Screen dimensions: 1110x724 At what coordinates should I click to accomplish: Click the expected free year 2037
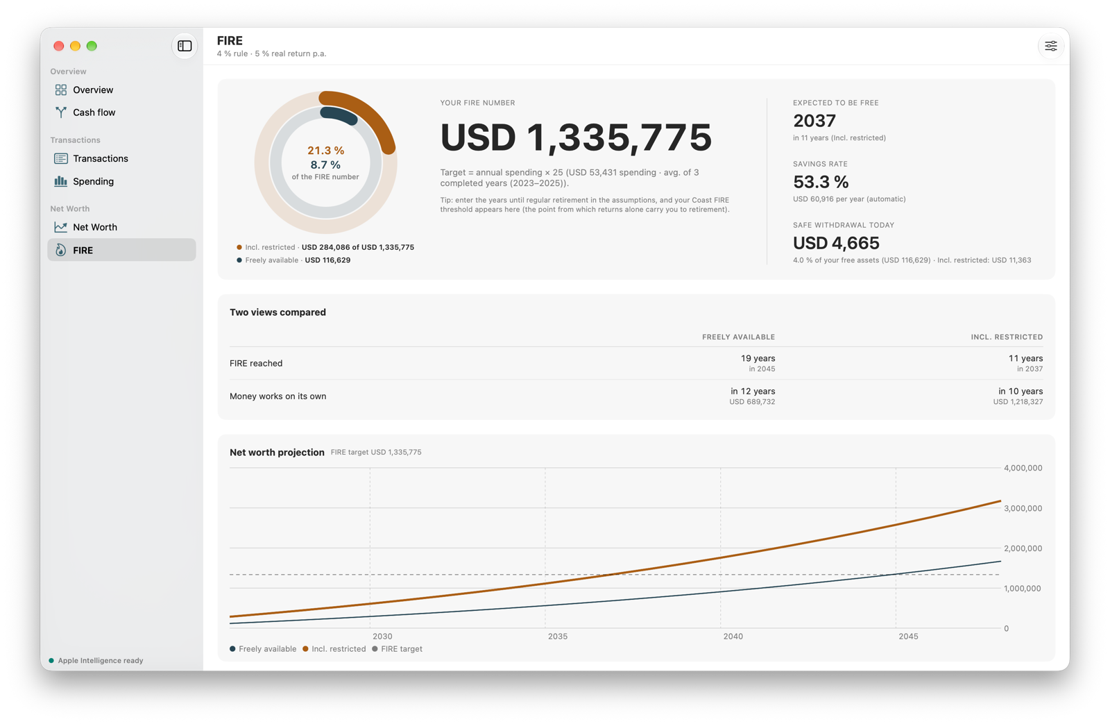(814, 121)
